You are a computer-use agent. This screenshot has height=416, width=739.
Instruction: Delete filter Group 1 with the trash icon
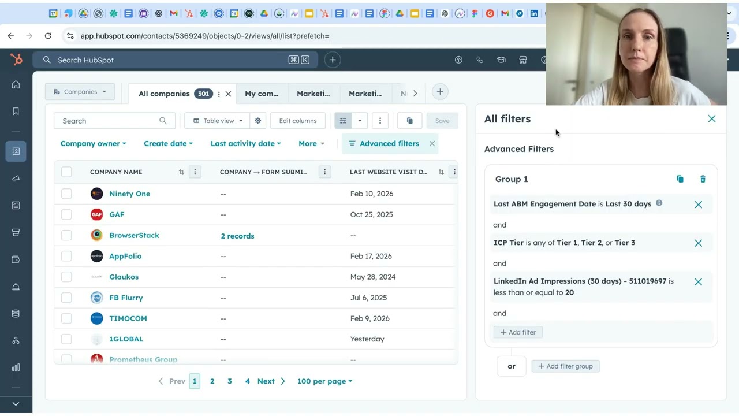[703, 179]
